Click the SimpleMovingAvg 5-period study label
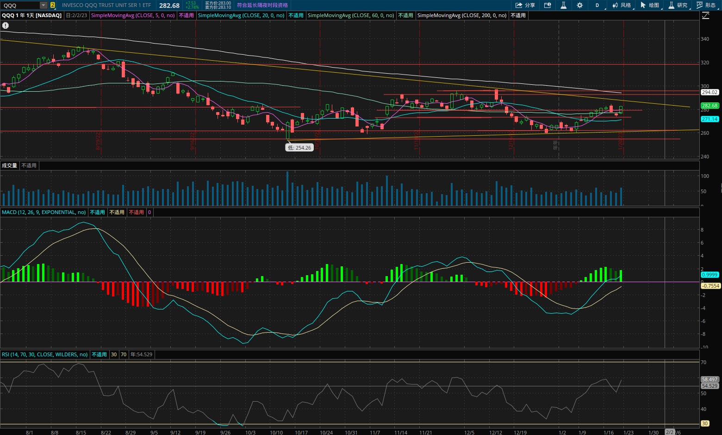722x435 pixels. click(x=133, y=15)
